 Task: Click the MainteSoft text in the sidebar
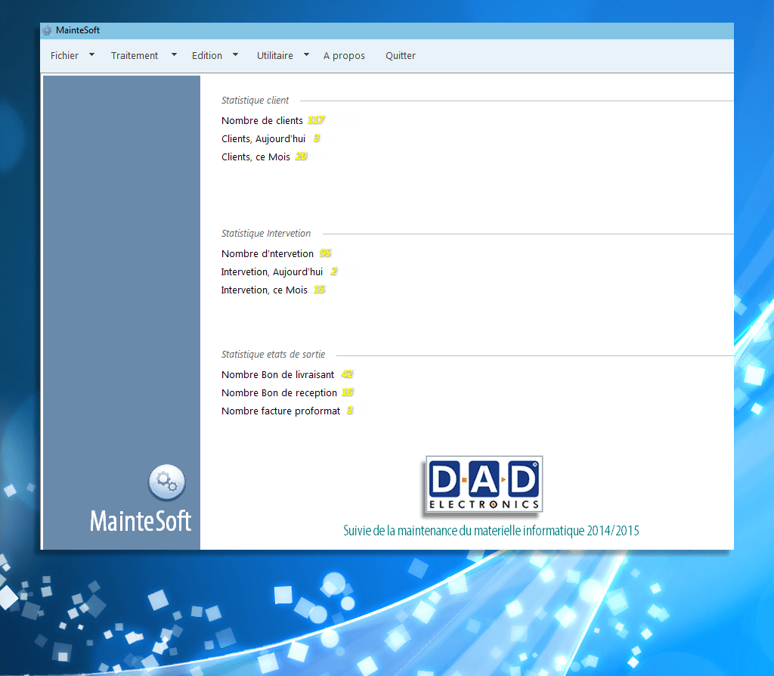(x=141, y=521)
